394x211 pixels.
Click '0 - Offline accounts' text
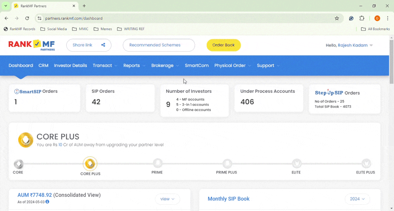(x=194, y=110)
